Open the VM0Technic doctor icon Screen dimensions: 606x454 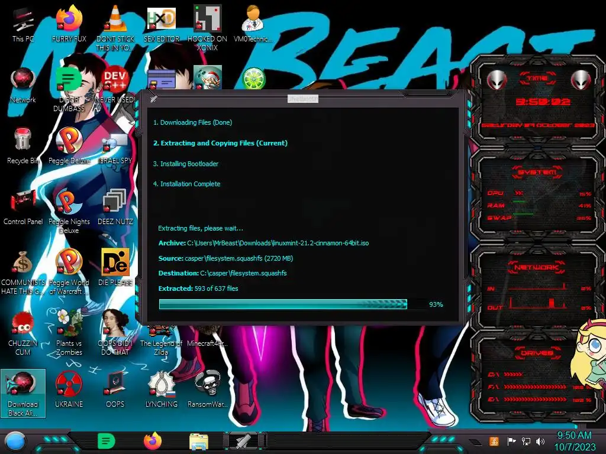point(253,24)
